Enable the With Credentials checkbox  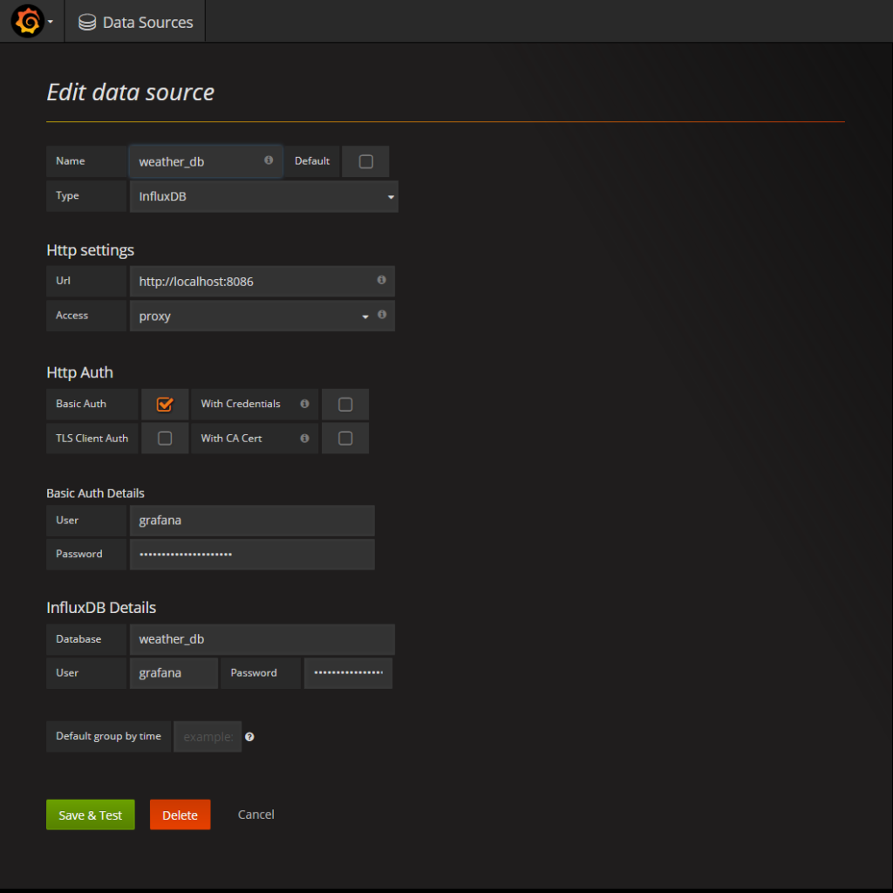pyautogui.click(x=345, y=405)
